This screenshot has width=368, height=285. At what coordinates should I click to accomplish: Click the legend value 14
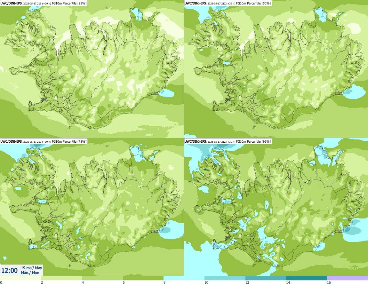tap(288, 283)
